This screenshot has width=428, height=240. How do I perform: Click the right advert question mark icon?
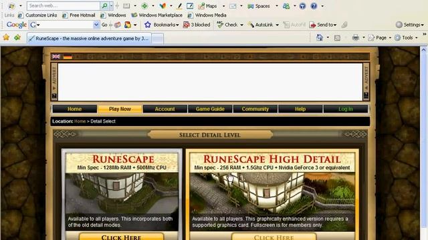366,95
